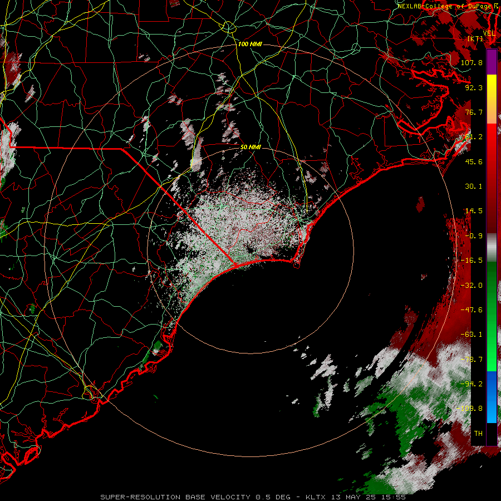Image resolution: width=501 pixels, height=501 pixels.
Task: Click the 45.6 legend value
Action: (474, 161)
